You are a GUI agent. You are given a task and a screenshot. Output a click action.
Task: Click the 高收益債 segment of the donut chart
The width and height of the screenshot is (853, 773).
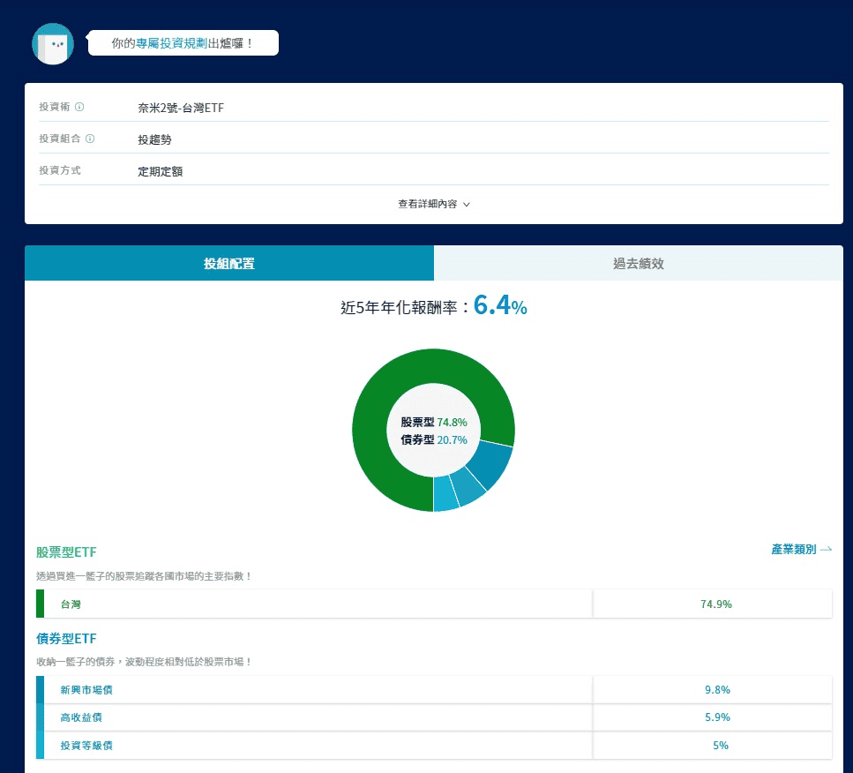coord(469,488)
